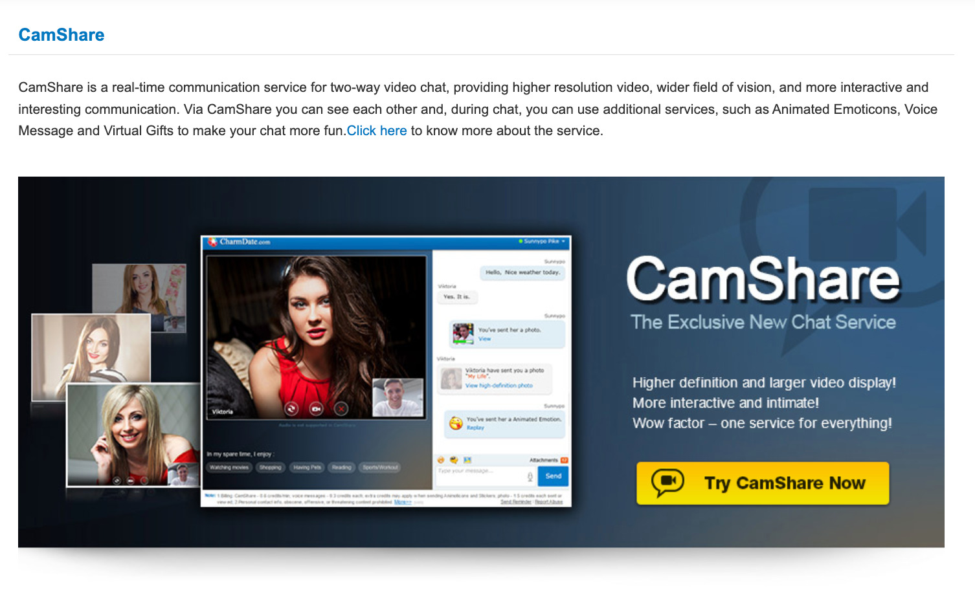Screen dimensions: 975x612
Task: Click the Shopping interest tag
Action: click(x=271, y=467)
